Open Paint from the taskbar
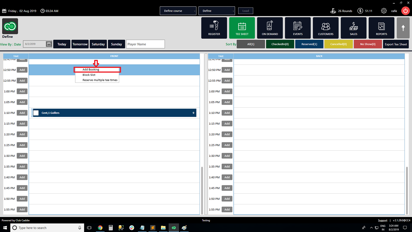The image size is (412, 232). (x=184, y=228)
